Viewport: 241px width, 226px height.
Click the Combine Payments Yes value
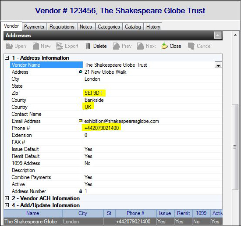89,177
